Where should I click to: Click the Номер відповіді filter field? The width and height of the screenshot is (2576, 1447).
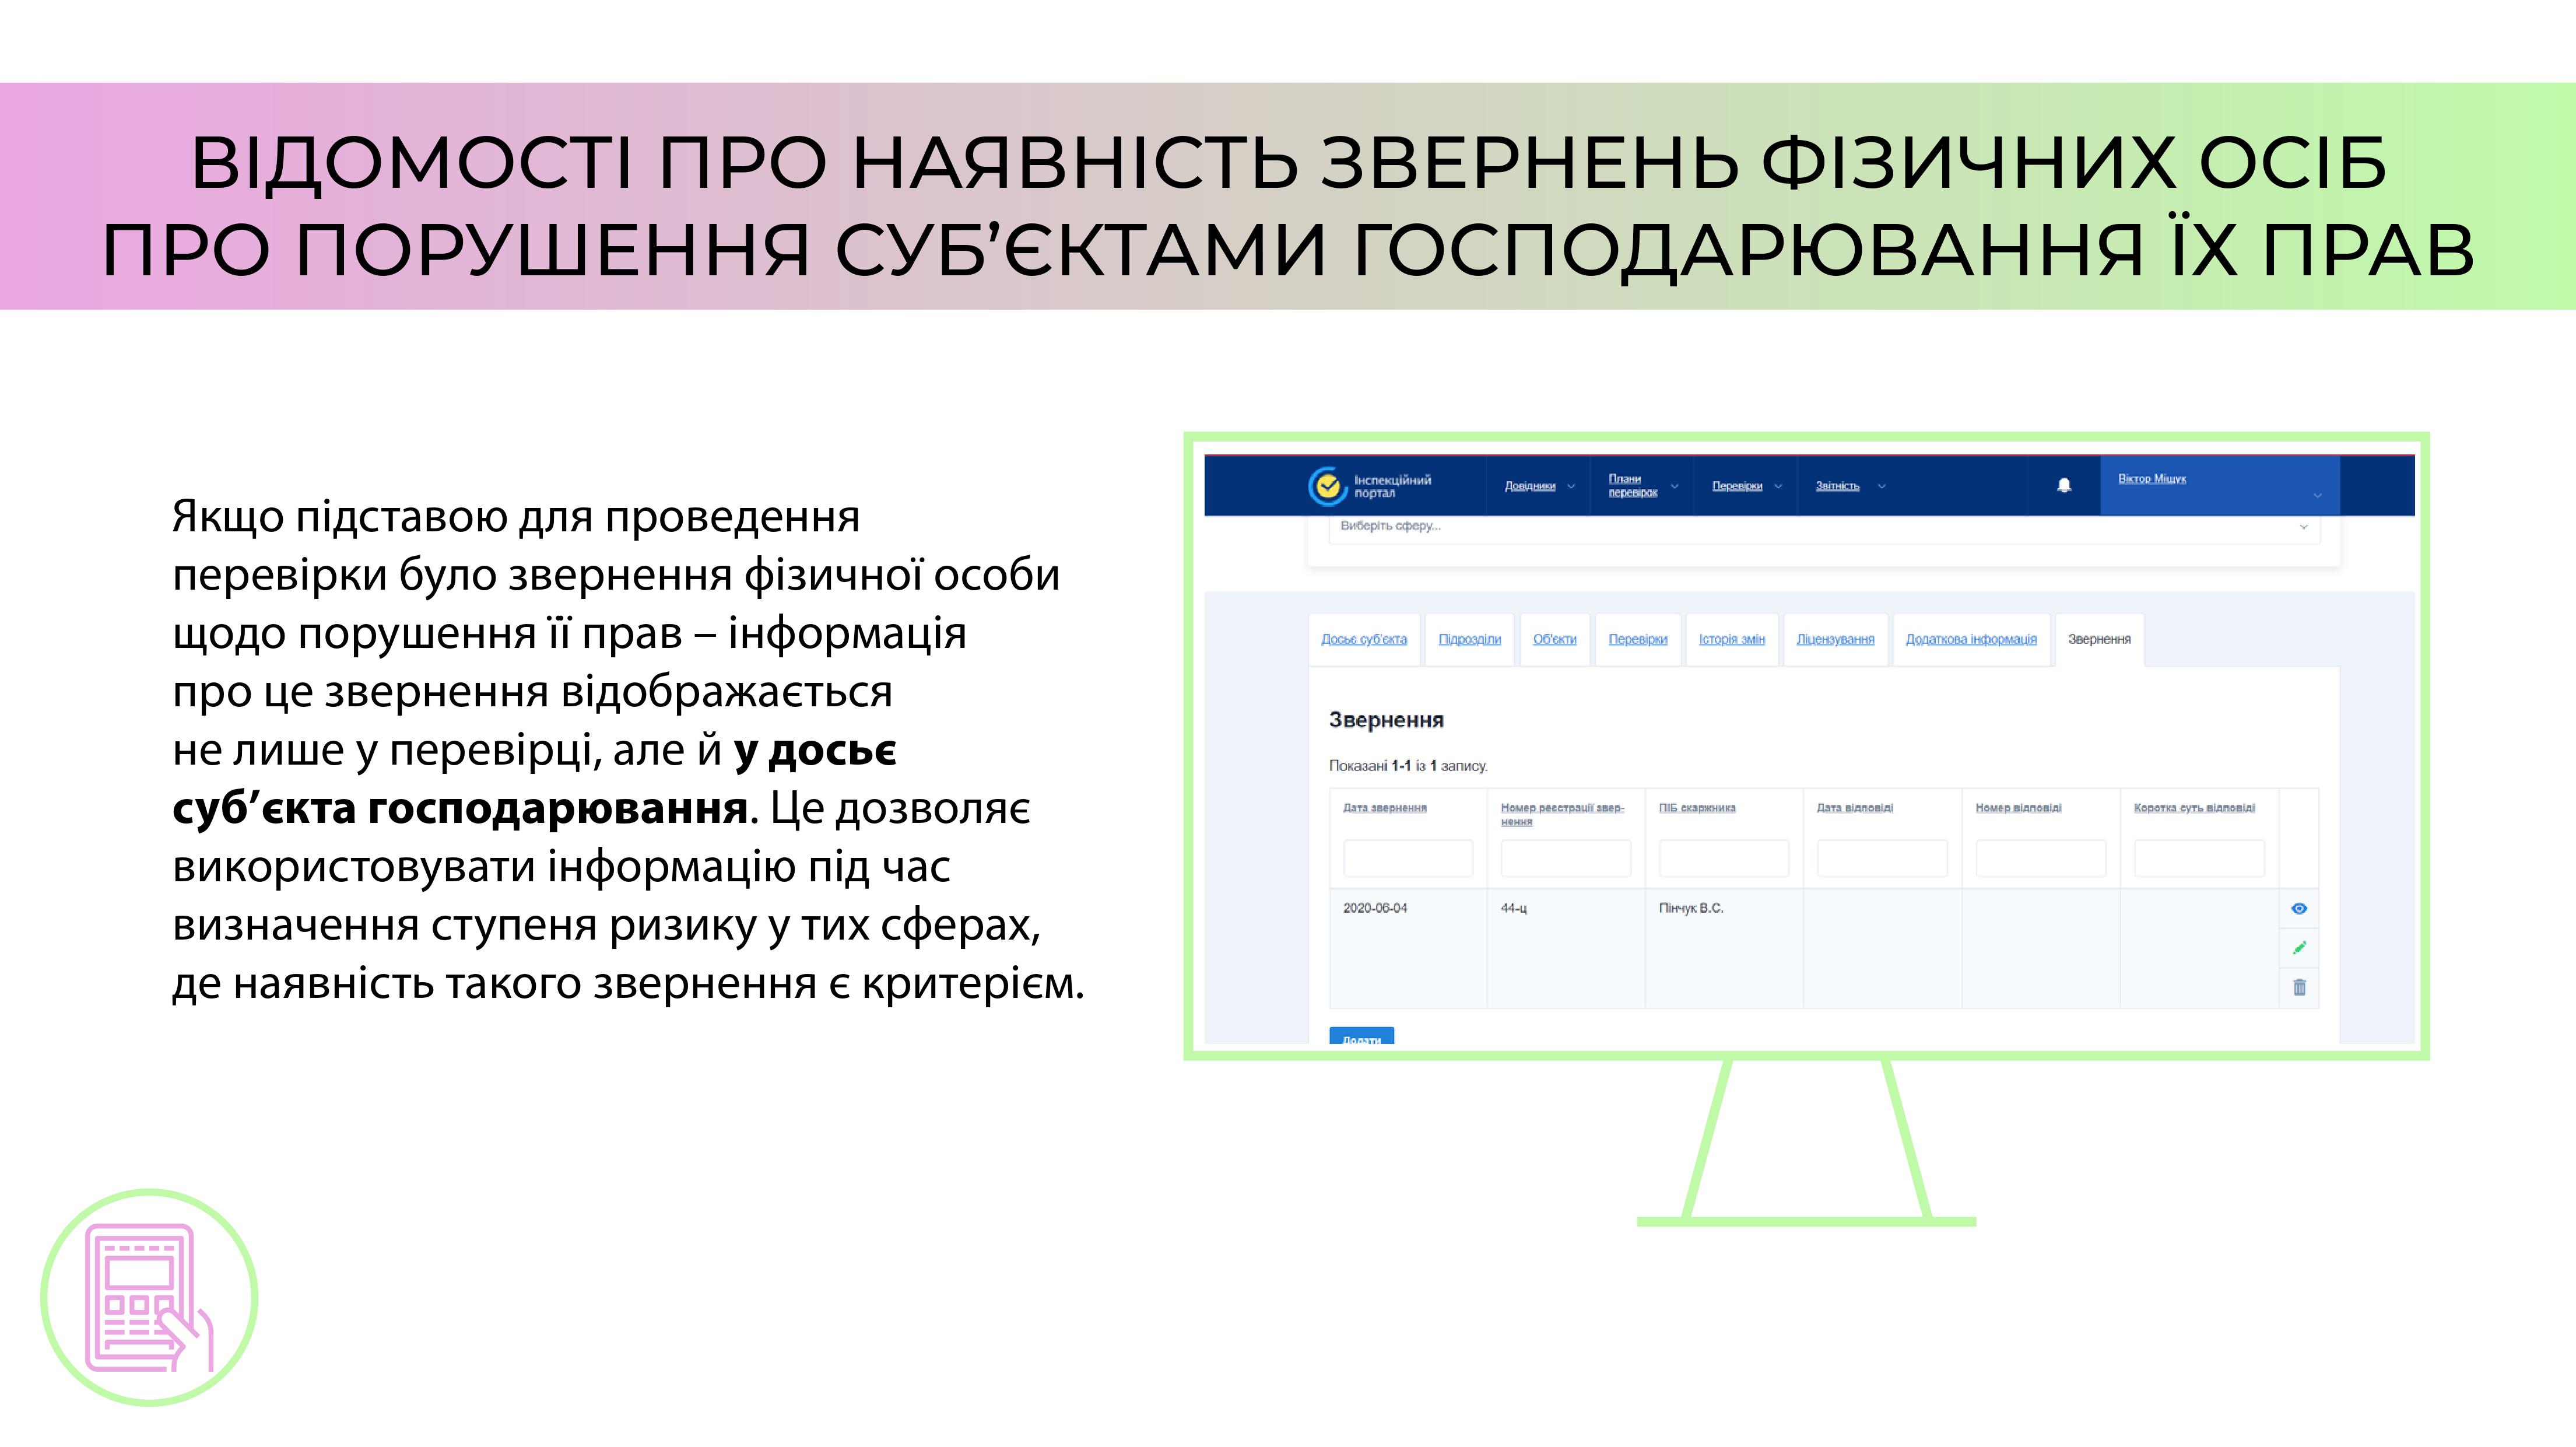coord(2040,859)
